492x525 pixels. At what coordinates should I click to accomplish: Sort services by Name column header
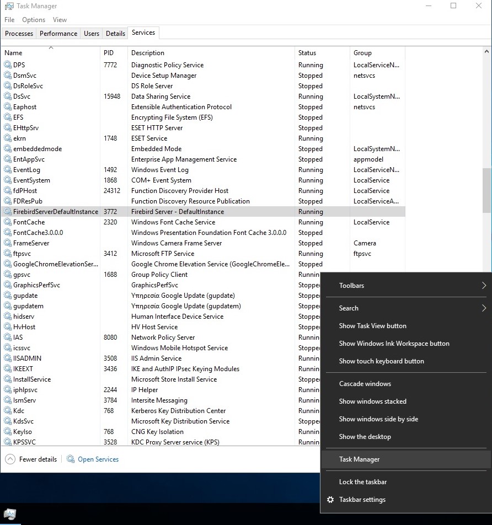(x=51, y=52)
